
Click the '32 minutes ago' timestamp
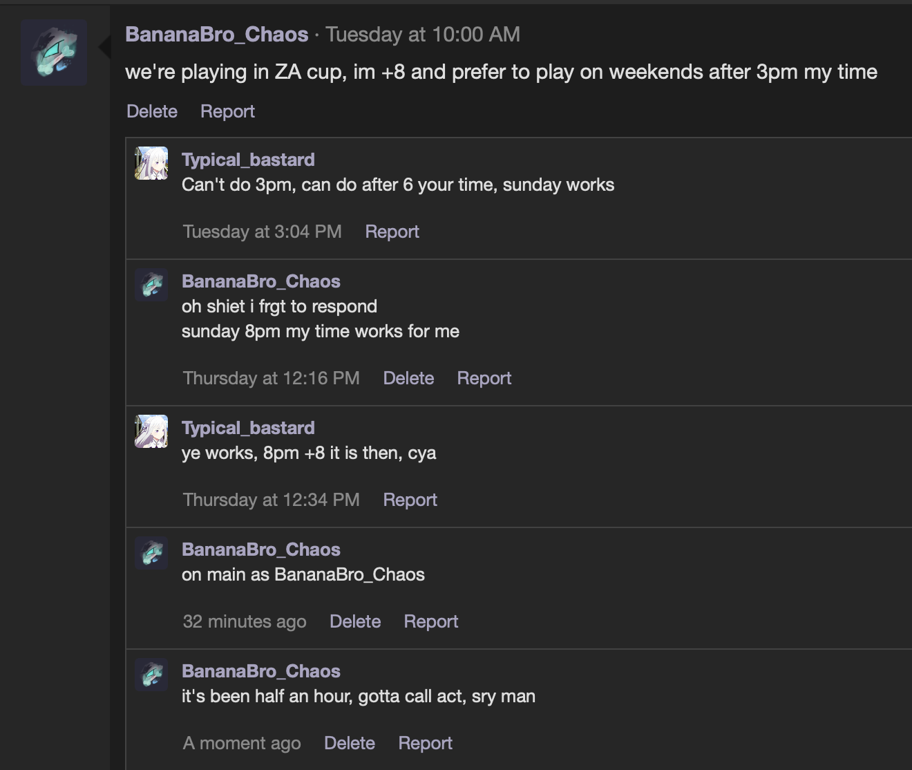(x=245, y=621)
